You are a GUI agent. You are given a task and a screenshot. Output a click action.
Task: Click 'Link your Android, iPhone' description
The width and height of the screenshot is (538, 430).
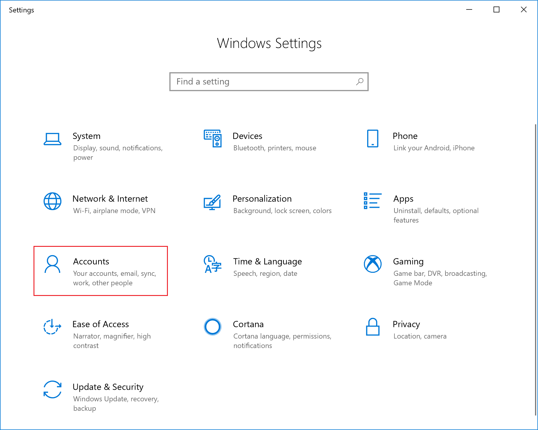(434, 148)
